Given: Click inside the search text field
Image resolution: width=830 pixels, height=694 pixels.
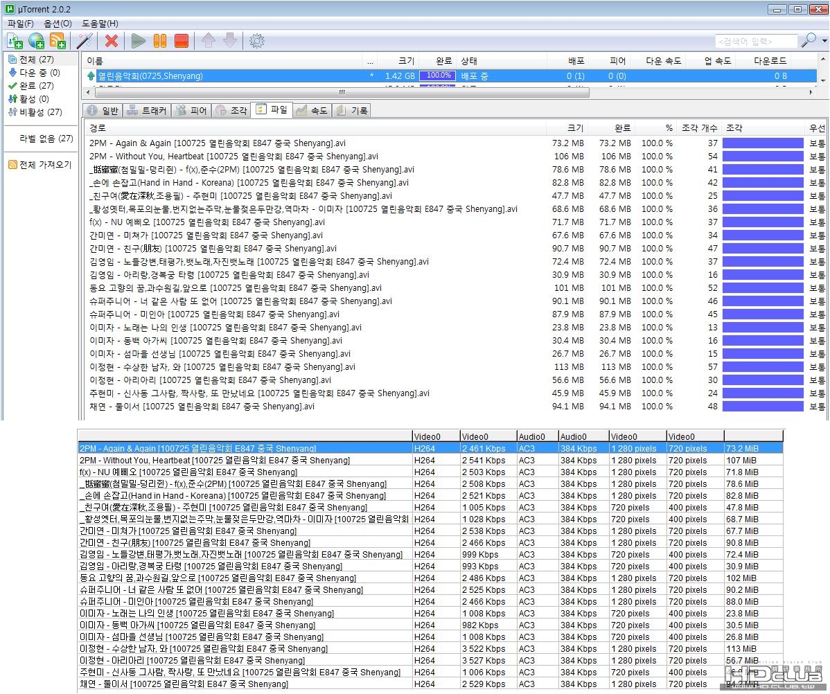Looking at the screenshot, I should (755, 42).
